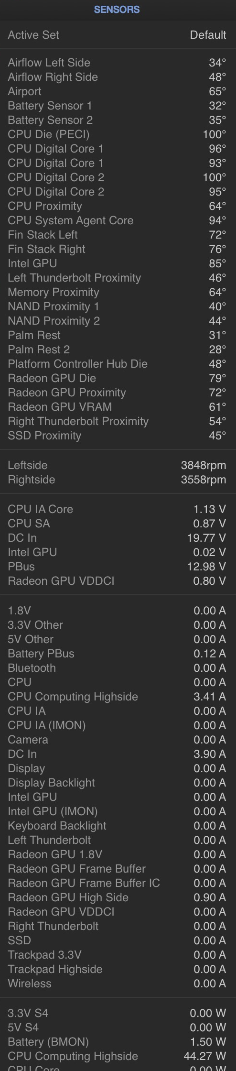Viewport: 236px width, 1071px height.
Task: Click the CPU Computing Highside 3.41 A row
Action: pyautogui.click(x=118, y=697)
